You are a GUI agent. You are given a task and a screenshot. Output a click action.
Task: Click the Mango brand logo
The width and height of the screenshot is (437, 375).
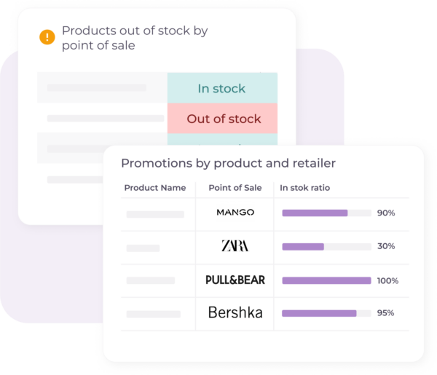click(x=235, y=213)
